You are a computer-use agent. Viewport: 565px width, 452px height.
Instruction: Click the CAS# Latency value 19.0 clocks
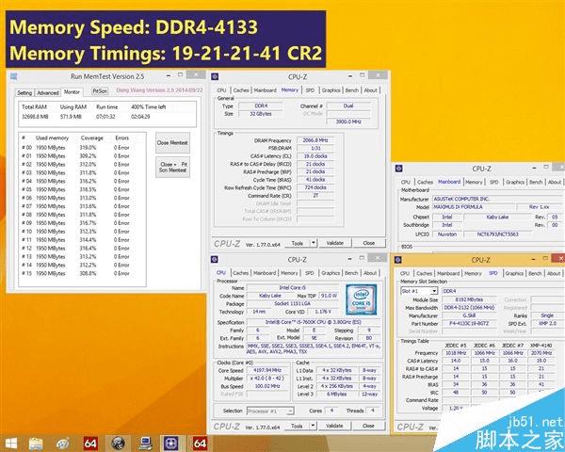click(315, 156)
